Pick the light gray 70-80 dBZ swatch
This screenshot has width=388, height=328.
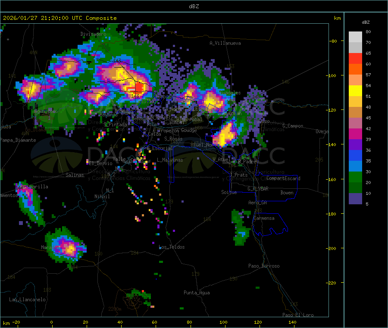(x=355, y=37)
